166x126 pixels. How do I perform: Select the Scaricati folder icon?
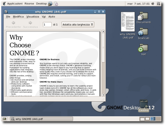coord(143,33)
